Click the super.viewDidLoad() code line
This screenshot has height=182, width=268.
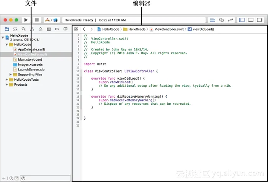tap(116, 82)
